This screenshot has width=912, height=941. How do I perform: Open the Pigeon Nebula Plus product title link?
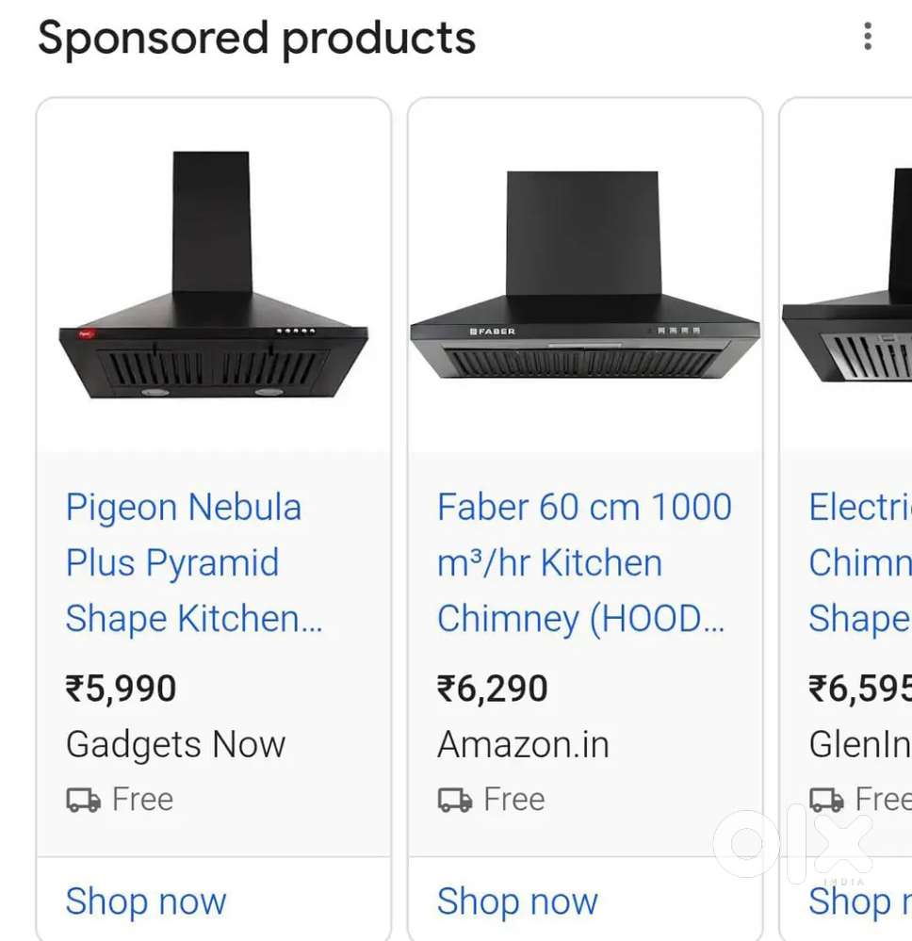click(x=183, y=562)
